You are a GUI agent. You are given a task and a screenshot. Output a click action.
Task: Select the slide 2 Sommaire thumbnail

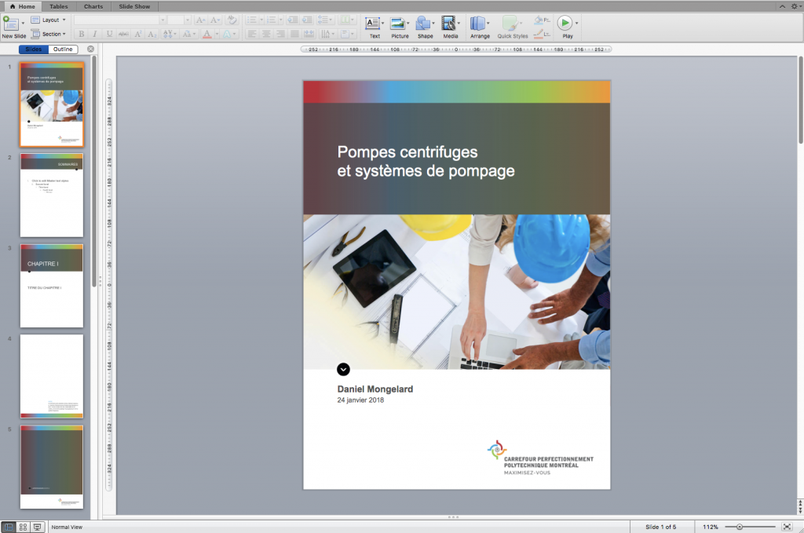coord(51,195)
